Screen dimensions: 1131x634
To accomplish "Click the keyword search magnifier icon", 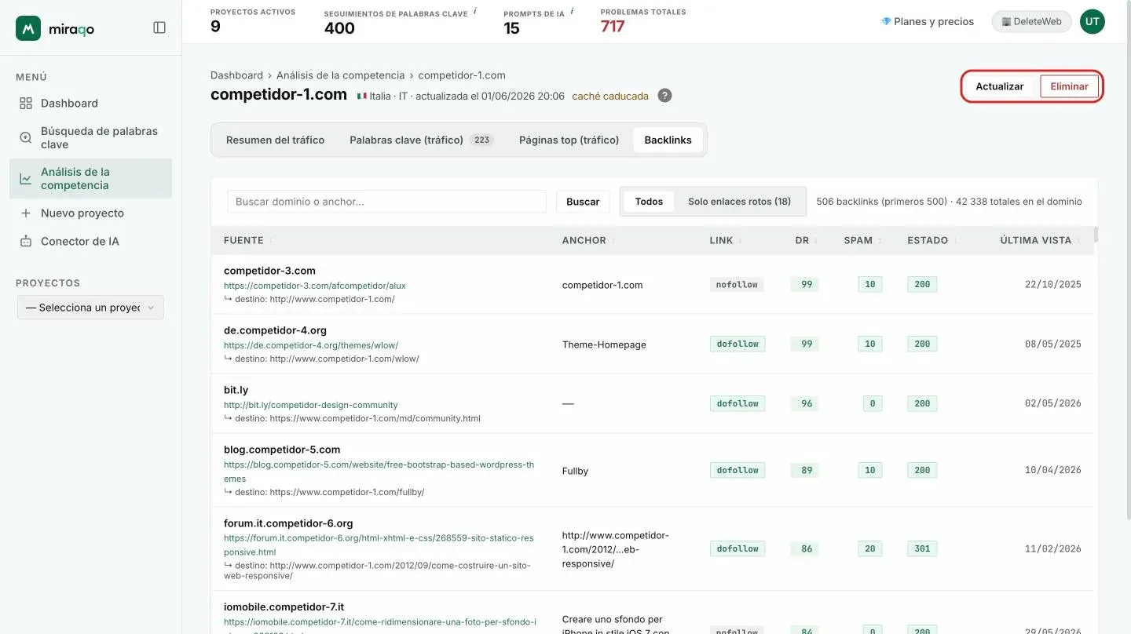I will [x=26, y=137].
